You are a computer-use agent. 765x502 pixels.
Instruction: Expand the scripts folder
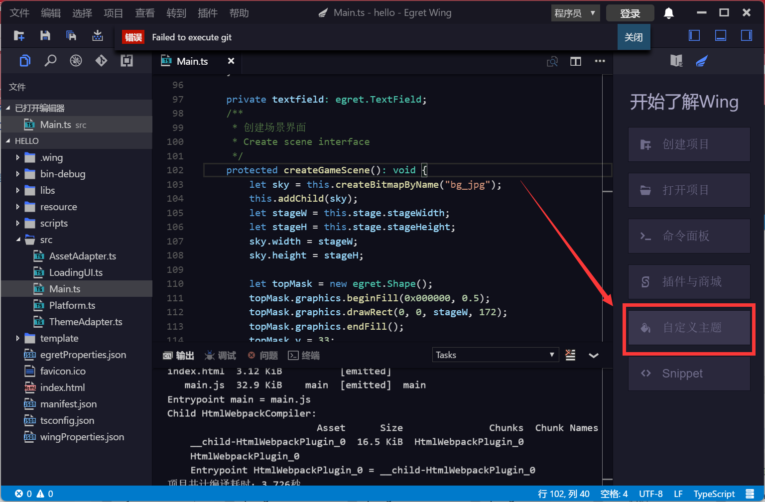pyautogui.click(x=77, y=223)
